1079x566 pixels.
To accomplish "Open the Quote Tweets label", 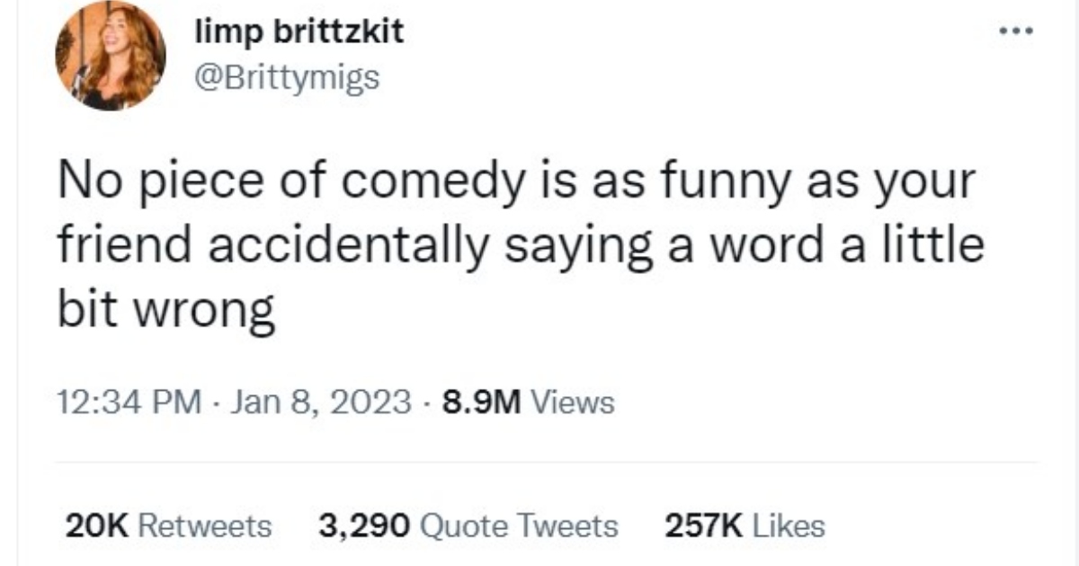I will [x=519, y=526].
